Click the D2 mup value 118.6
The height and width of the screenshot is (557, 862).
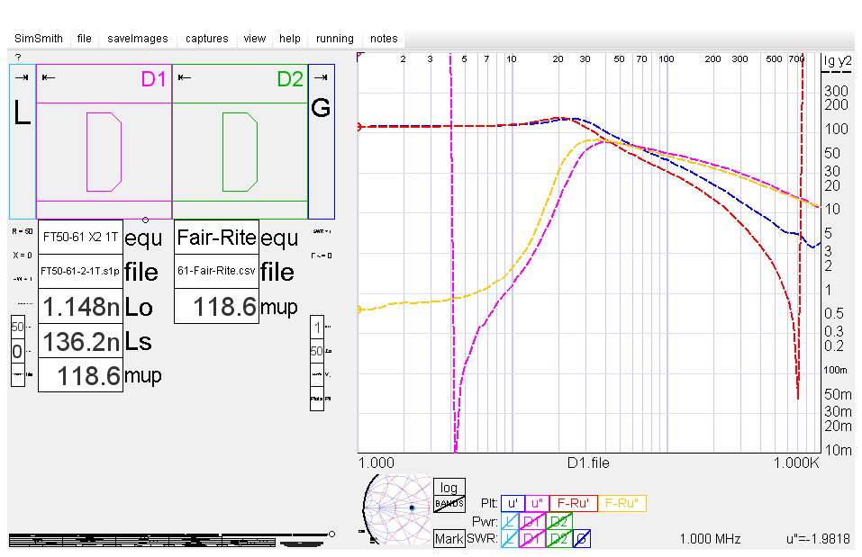(216, 307)
